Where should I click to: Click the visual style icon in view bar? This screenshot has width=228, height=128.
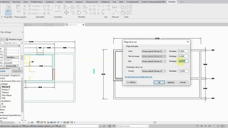point(41,122)
